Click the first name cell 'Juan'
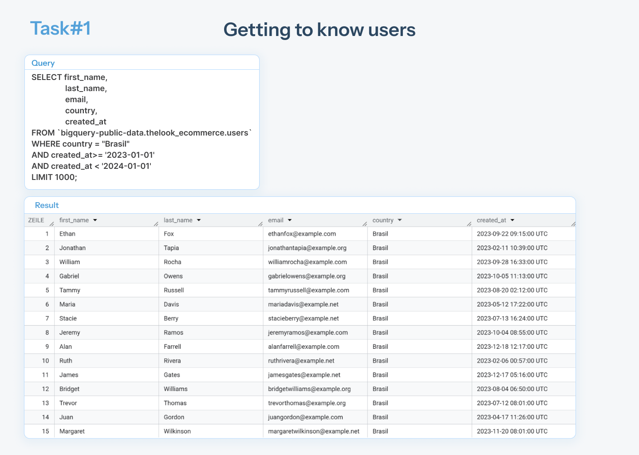This screenshot has height=455, width=639. [x=66, y=417]
